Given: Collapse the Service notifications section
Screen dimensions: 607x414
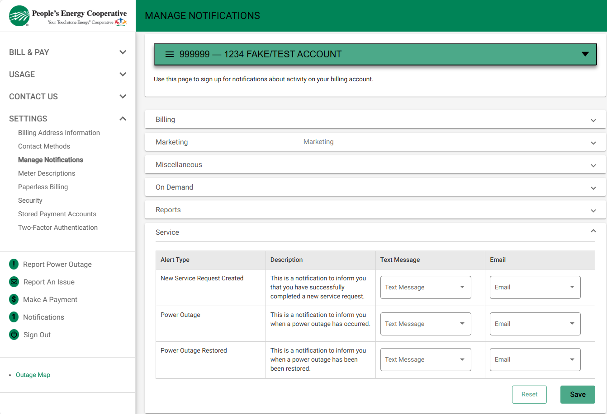Looking at the screenshot, I should click(593, 232).
